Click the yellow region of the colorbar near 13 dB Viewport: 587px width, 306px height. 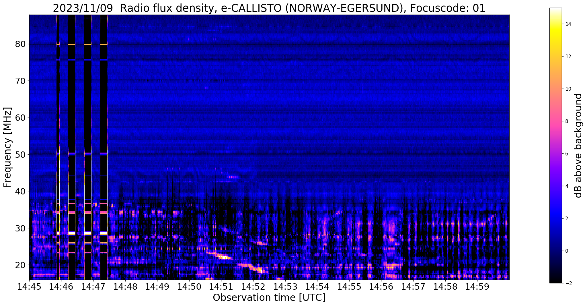tap(555, 40)
